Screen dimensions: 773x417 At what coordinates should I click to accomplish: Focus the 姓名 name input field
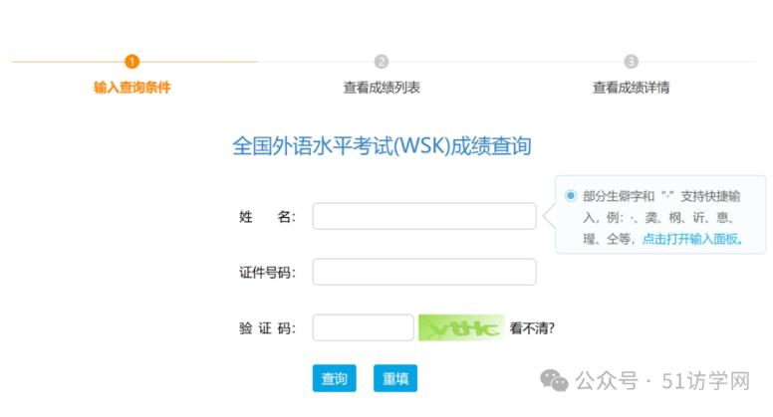click(424, 216)
